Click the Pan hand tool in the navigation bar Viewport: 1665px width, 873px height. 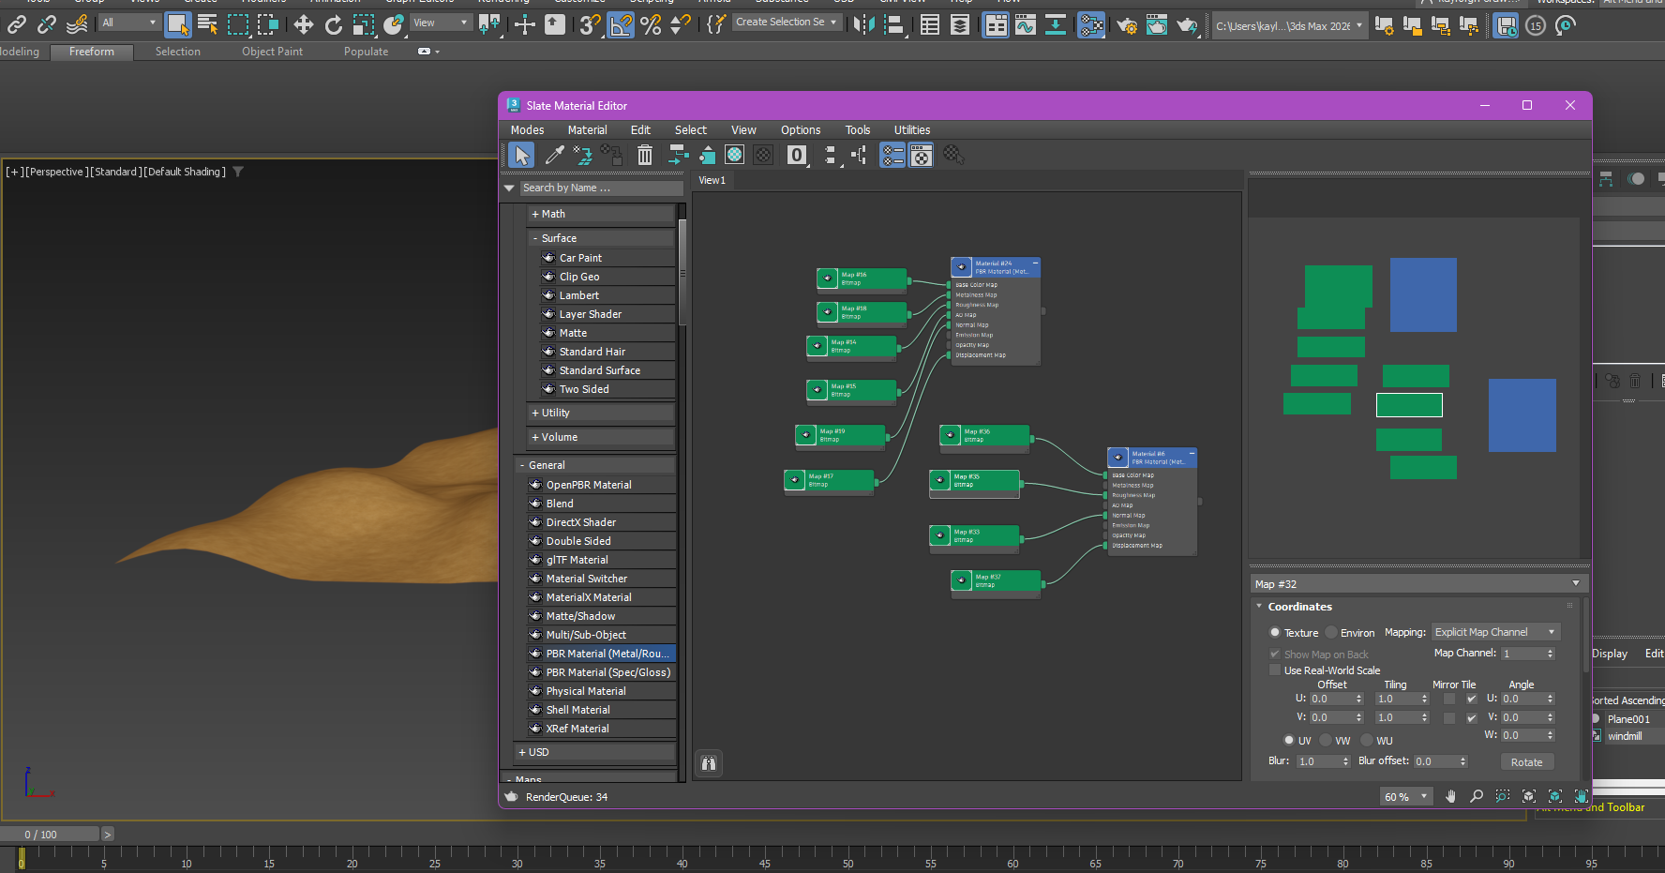(x=1450, y=796)
